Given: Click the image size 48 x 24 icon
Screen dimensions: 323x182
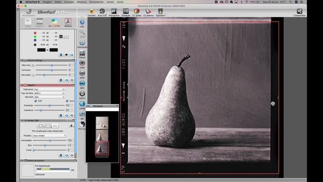Looking at the screenshot, I should click(54, 22).
